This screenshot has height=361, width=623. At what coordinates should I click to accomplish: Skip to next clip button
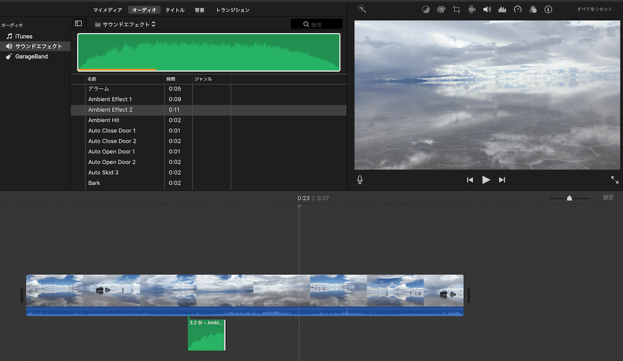click(502, 180)
